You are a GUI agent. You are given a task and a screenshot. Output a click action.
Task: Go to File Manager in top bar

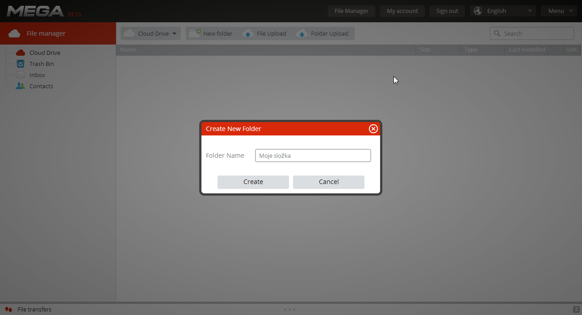click(x=352, y=11)
